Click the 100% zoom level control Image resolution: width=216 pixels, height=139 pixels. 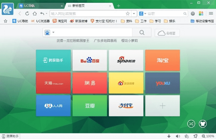(x=208, y=136)
